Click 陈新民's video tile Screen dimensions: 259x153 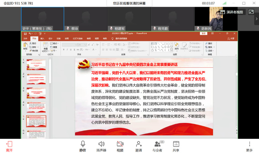pyautogui.click(x=216, y=19)
